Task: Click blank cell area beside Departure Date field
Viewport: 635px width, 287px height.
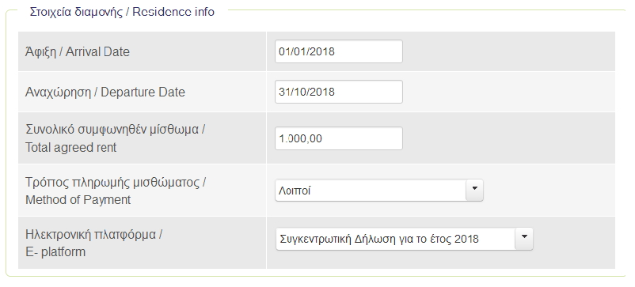Action: pos(508,92)
